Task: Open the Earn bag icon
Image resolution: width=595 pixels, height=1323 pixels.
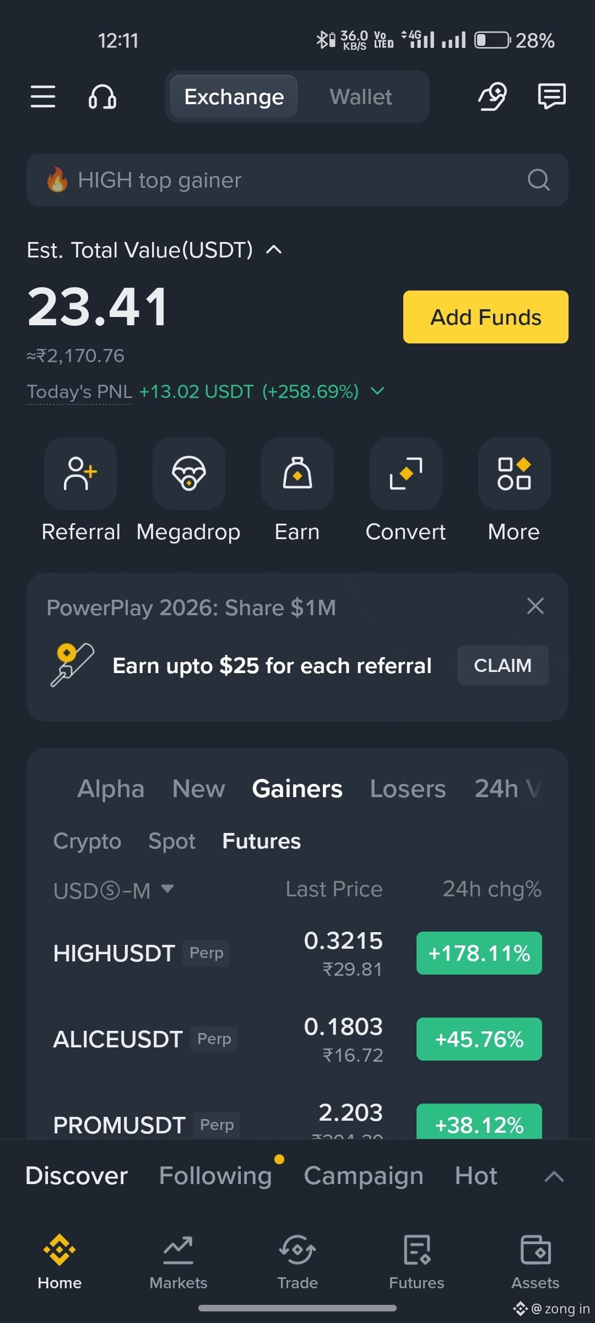Action: point(297,474)
